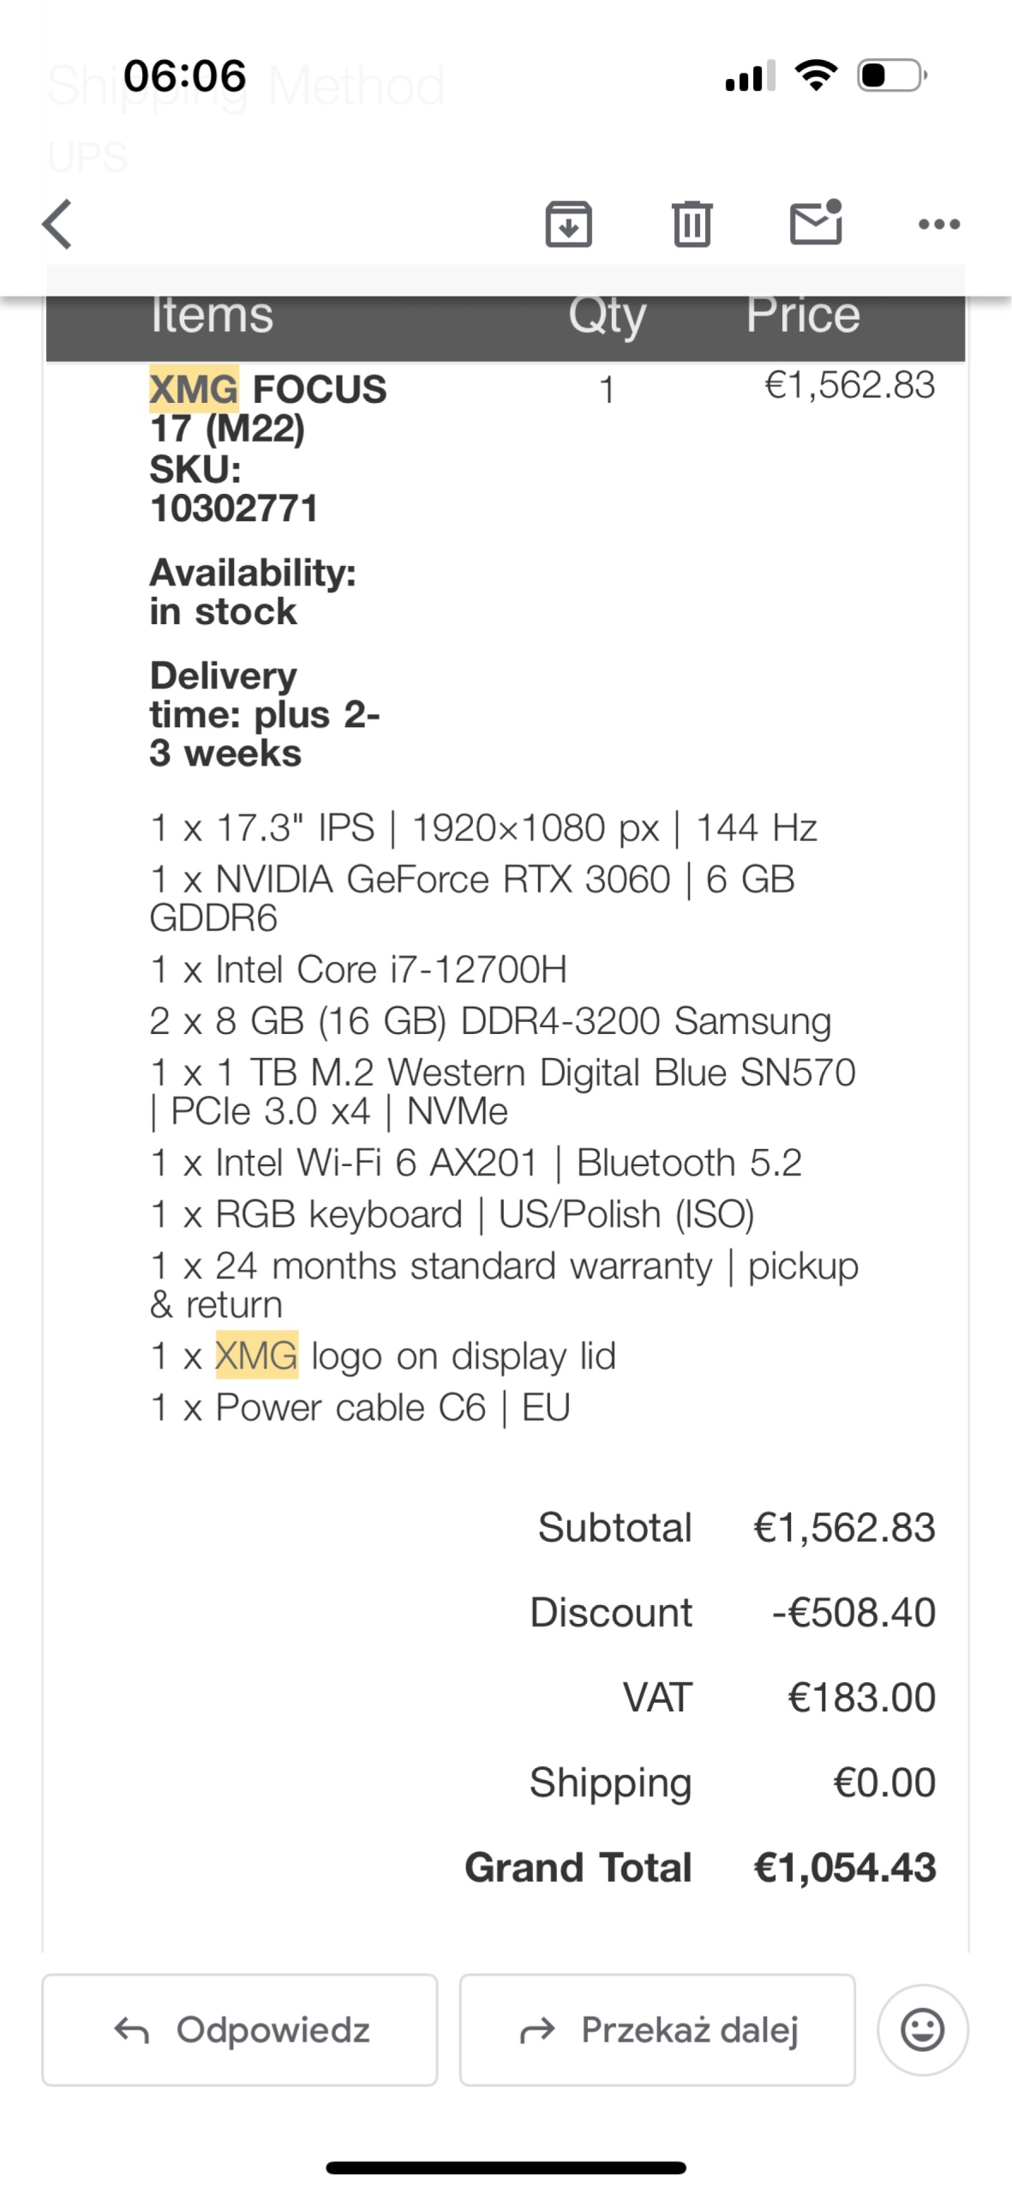Mark email as unread via envelope icon
This screenshot has width=1012, height=2195.
[x=816, y=222]
